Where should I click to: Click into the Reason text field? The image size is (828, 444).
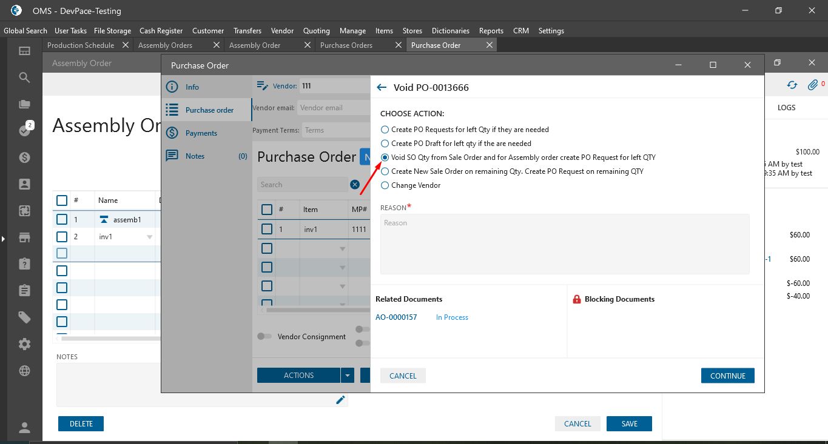click(x=564, y=244)
